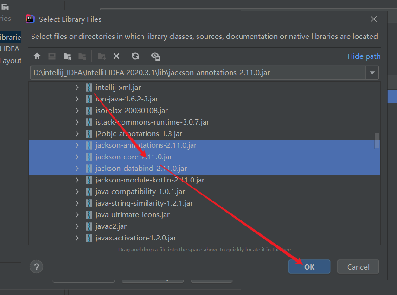Select Layout entry in background window
Viewport: 397px width, 295px height.
[x=10, y=61]
